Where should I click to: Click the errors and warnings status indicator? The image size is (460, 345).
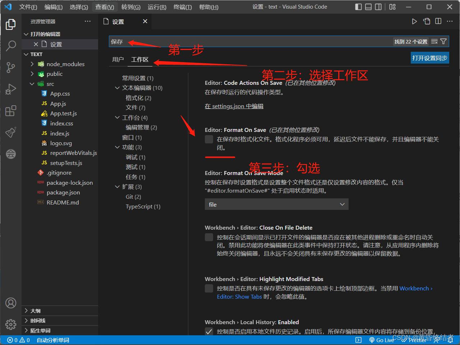18,340
